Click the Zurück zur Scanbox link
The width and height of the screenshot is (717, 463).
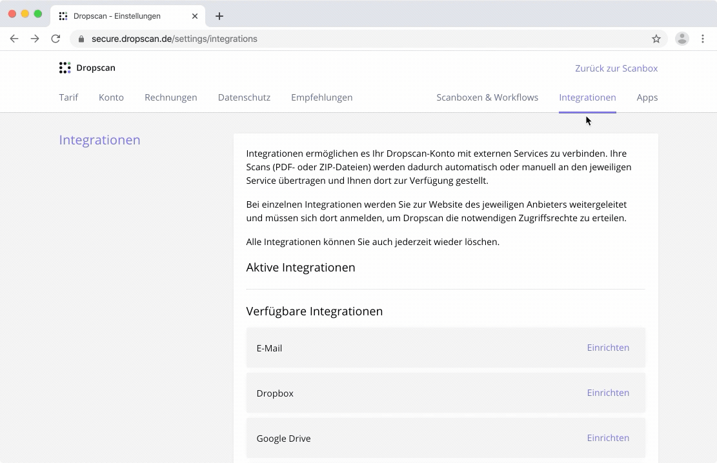click(x=616, y=68)
